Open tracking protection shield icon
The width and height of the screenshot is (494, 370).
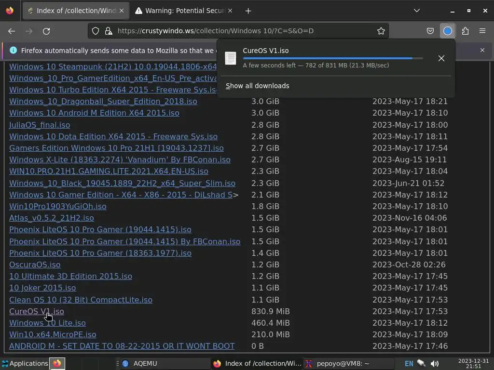click(96, 31)
